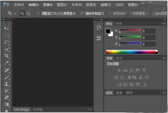Open the Layers panel flyout menu
The width and height of the screenshot is (168, 113).
[164, 92]
